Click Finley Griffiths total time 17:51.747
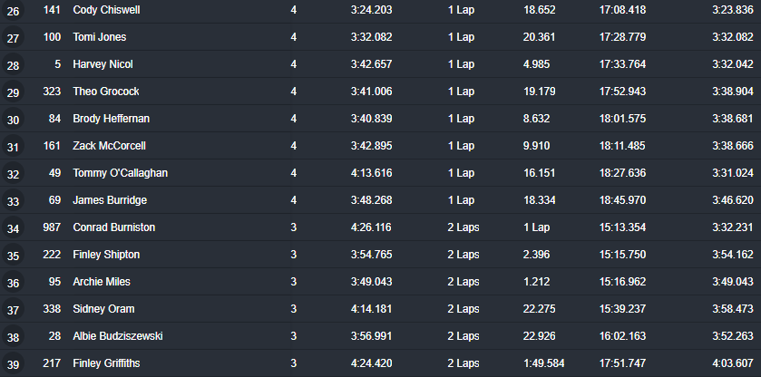 (622, 363)
